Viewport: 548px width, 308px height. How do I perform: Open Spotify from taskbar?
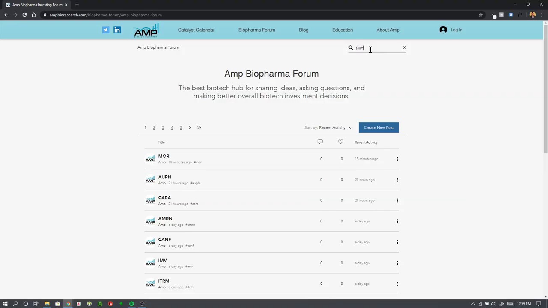coord(131,304)
